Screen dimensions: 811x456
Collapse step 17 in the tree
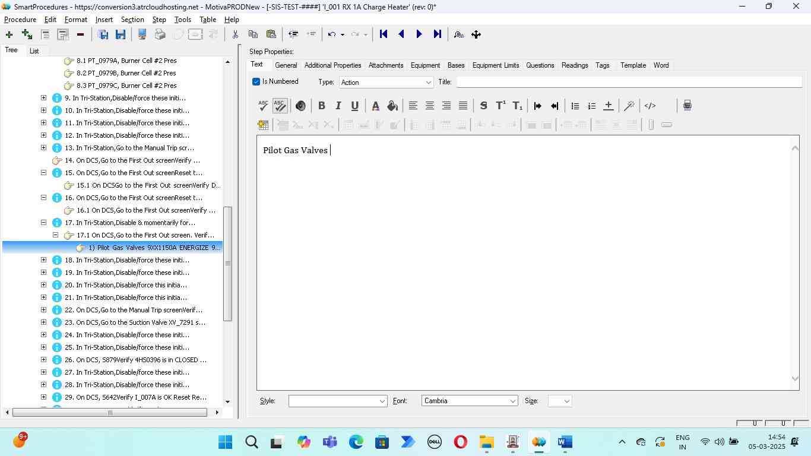43,223
